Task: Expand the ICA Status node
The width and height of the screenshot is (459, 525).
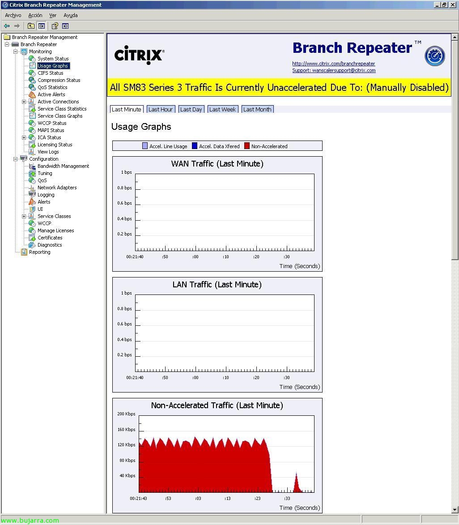Action: click(x=24, y=137)
